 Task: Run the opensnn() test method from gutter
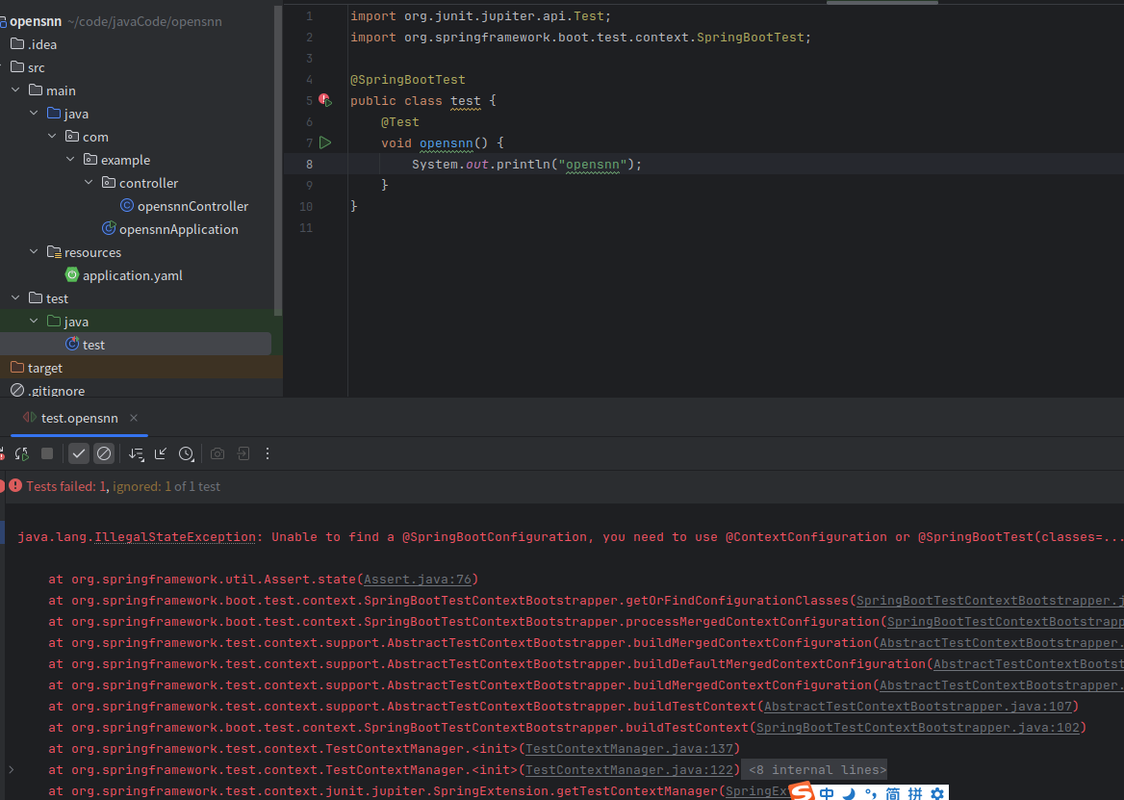tap(325, 142)
